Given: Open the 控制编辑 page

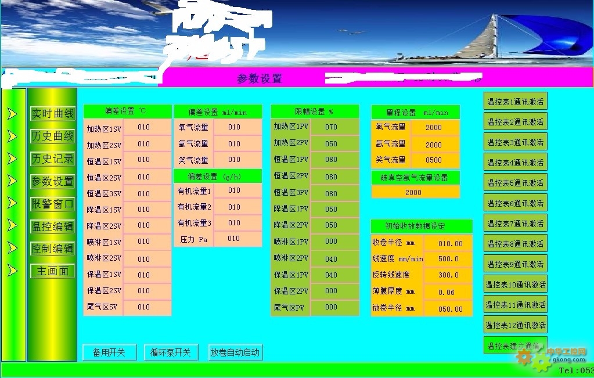Looking at the screenshot, I should (53, 249).
